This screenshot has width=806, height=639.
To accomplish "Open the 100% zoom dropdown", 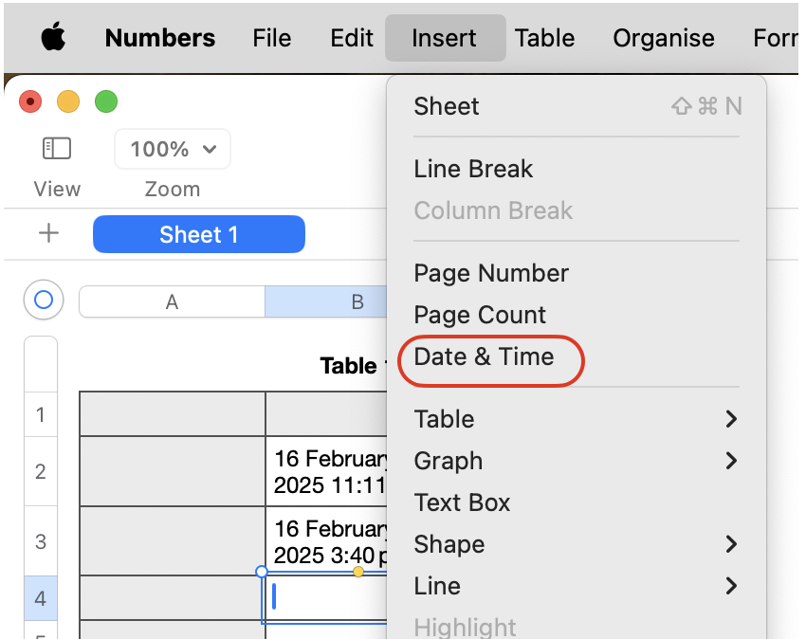I will pyautogui.click(x=173, y=149).
